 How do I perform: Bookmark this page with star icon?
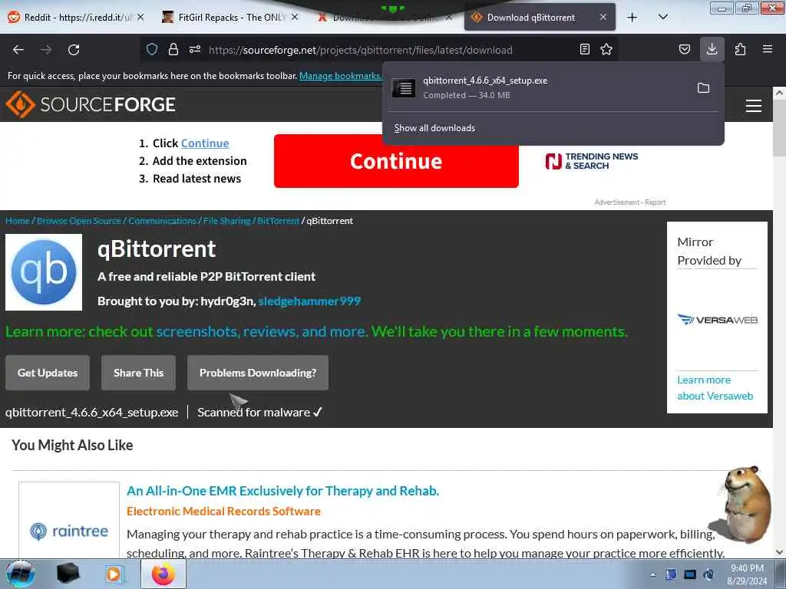tap(606, 49)
